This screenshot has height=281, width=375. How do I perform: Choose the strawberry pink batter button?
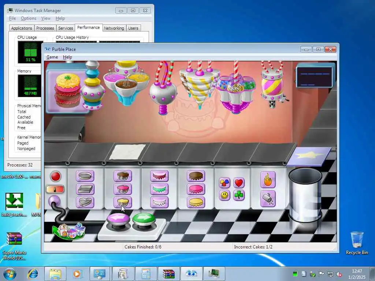click(122, 189)
